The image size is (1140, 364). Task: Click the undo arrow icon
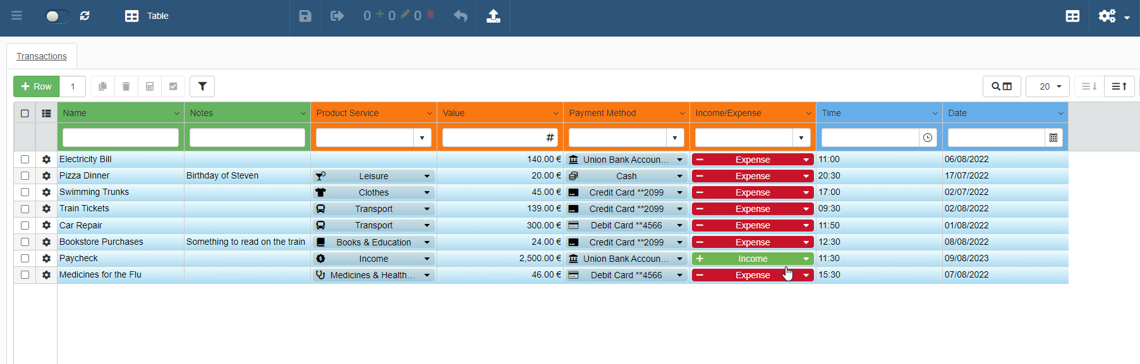click(x=461, y=16)
